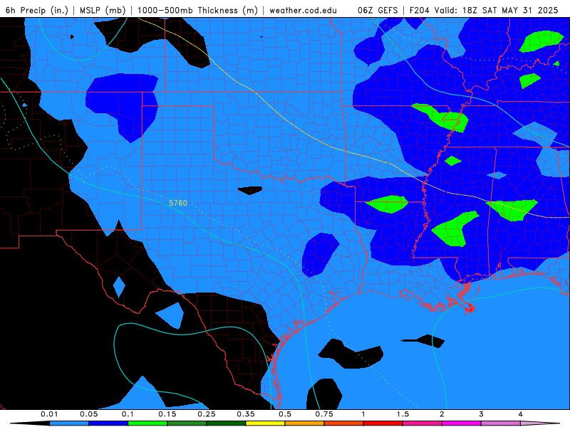
Task: Click the colorbar tick label 4
Action: [521, 414]
